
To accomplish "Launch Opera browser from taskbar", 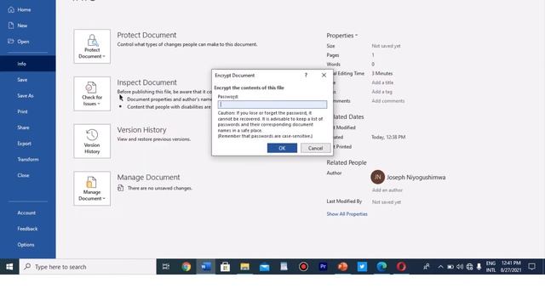I will pos(401,266).
